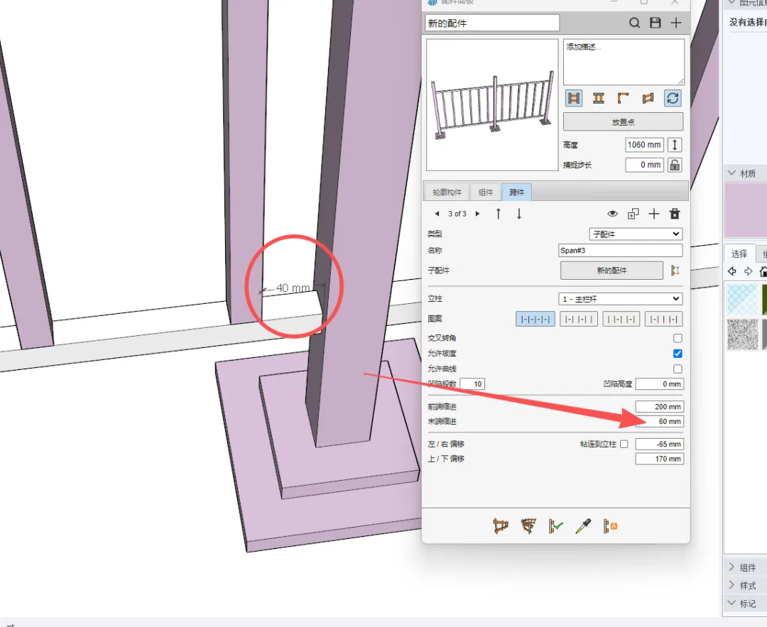Viewport: 767px width, 627px height.
Task: Switch to the 轮廓构件 tab
Action: point(447,192)
